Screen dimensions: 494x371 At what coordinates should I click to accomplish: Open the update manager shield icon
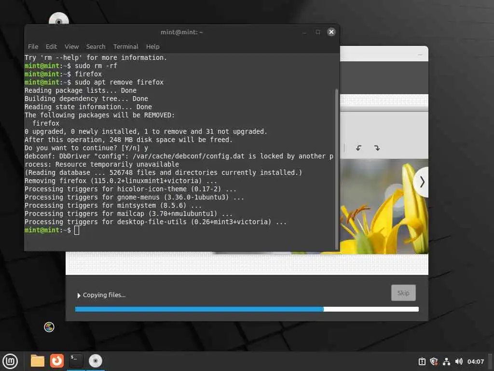coord(434,361)
